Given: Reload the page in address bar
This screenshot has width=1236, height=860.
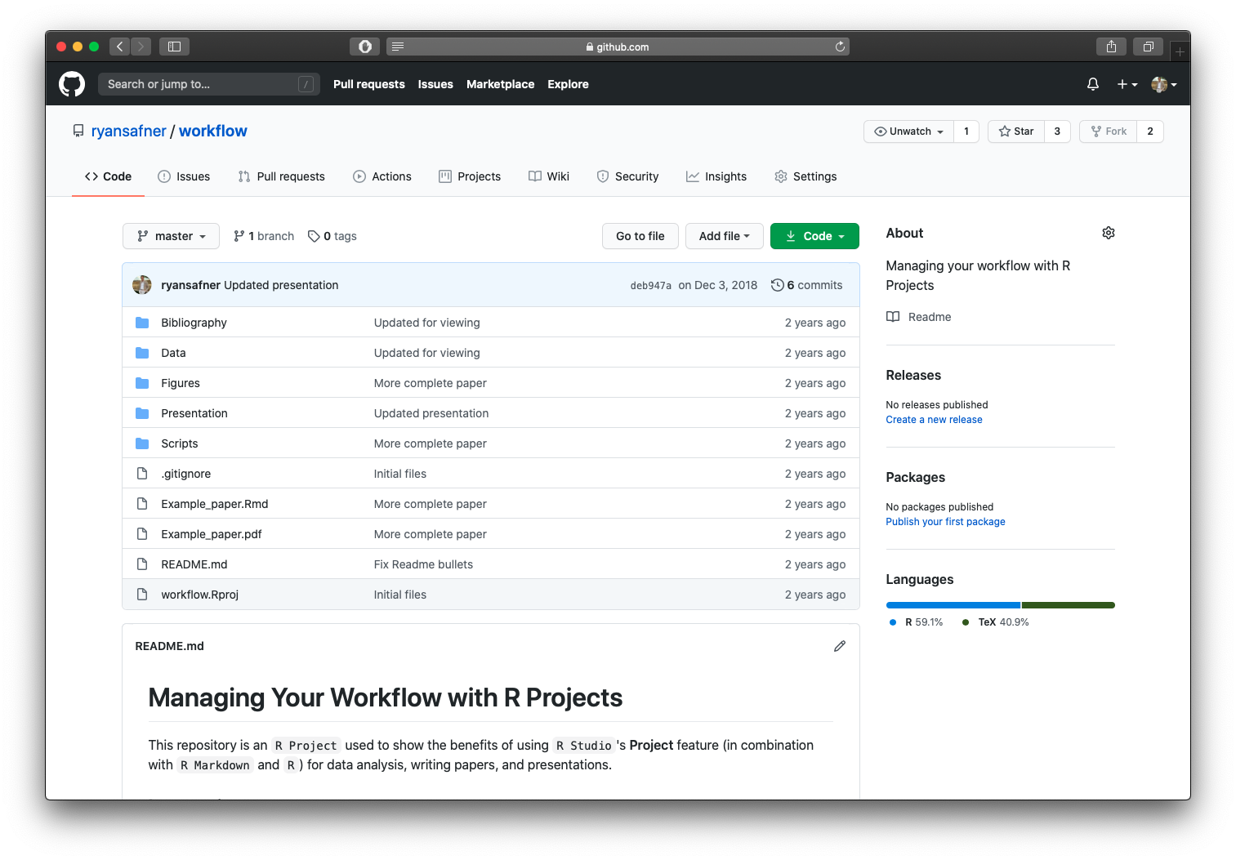Looking at the screenshot, I should [839, 47].
